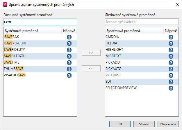Select HIGHLIGHT in monitored variables list

pos(114,50)
